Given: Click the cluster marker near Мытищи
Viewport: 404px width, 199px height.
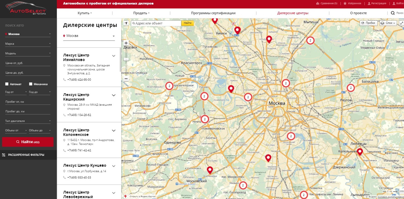Looking at the screenshot, I should click(310, 40).
